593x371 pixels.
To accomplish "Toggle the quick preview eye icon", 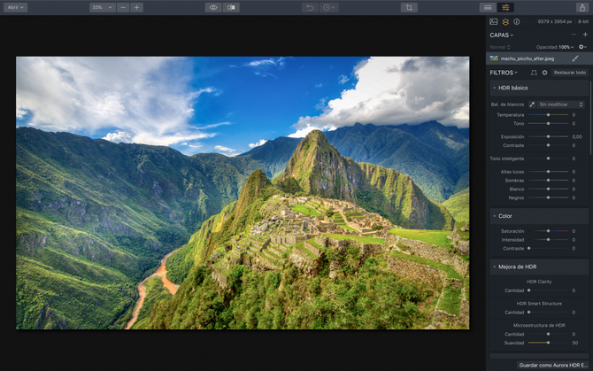I will point(213,7).
